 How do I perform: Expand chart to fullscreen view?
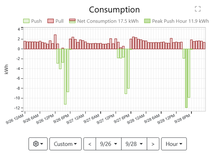tap(198, 9)
